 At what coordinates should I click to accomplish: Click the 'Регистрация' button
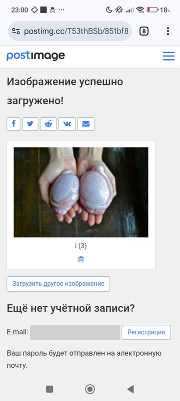point(146,332)
